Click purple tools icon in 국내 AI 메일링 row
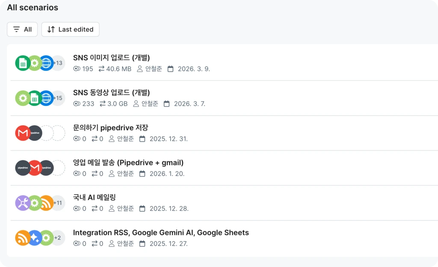The image size is (438, 267). point(22,203)
